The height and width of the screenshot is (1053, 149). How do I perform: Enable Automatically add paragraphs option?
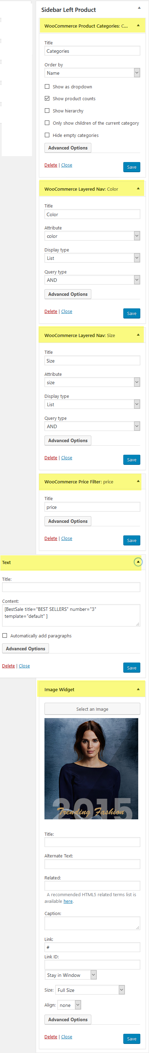5,636
